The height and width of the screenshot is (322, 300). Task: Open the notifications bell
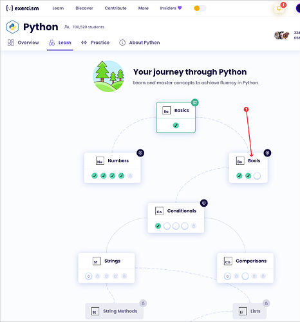pos(279,8)
